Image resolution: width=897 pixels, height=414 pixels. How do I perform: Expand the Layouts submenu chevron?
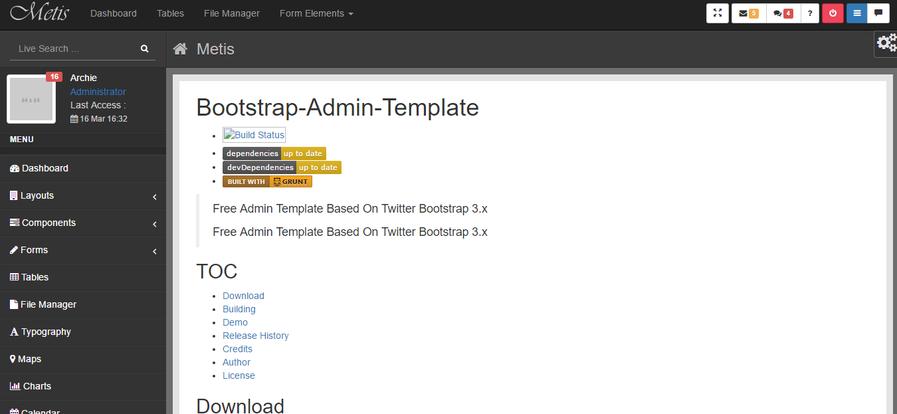tap(154, 197)
